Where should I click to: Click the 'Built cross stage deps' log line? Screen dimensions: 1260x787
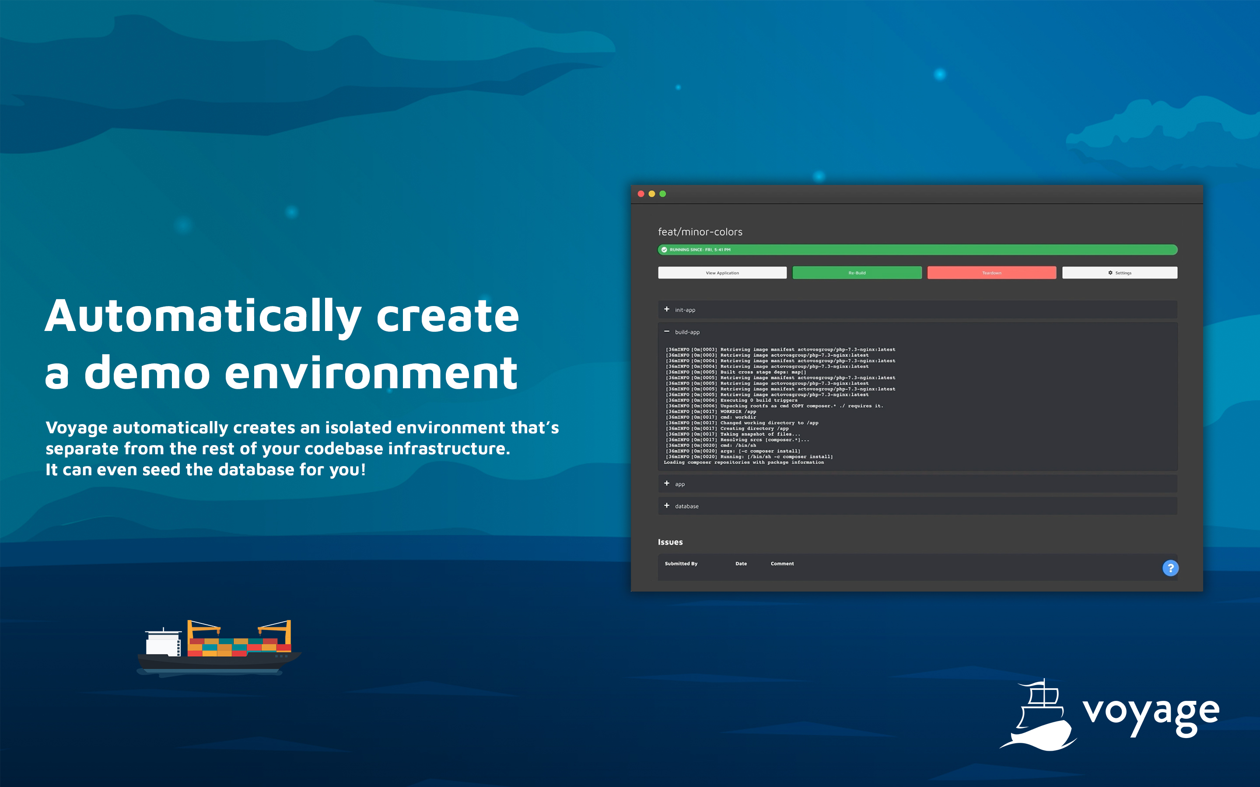point(736,372)
